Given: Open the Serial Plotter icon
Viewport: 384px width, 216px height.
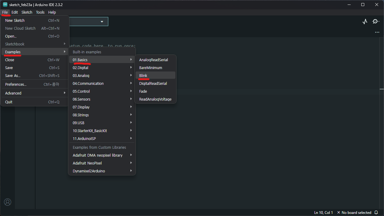Looking at the screenshot, I should point(365,22).
